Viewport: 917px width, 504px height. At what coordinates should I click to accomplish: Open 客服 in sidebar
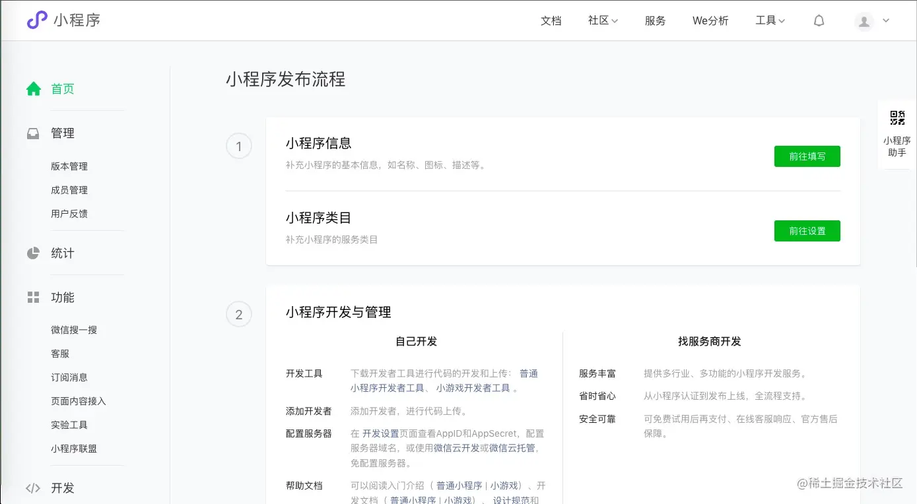click(60, 354)
